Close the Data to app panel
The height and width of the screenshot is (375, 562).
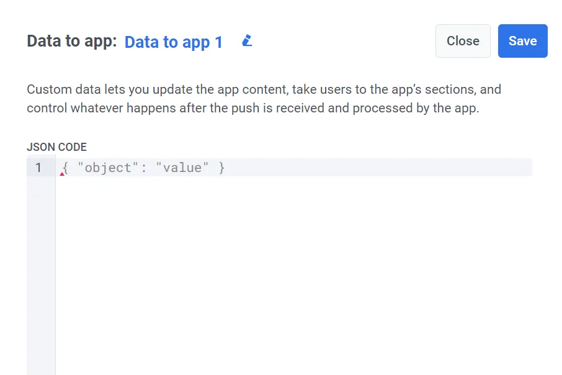(x=463, y=41)
